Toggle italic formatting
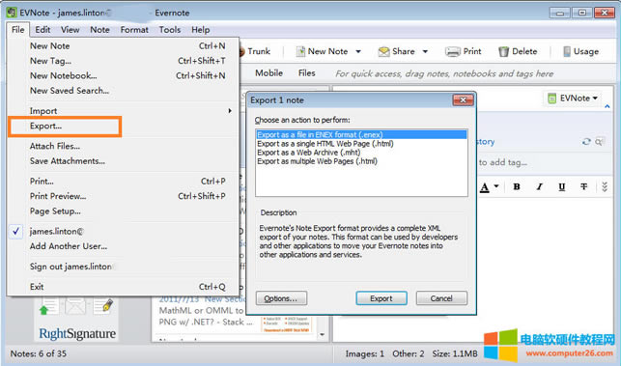621x366 pixels. point(539,187)
